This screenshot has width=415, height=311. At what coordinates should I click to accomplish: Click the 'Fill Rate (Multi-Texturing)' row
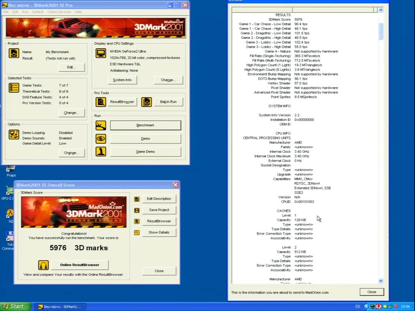click(286, 61)
